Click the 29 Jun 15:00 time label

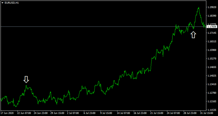pos(57,113)
